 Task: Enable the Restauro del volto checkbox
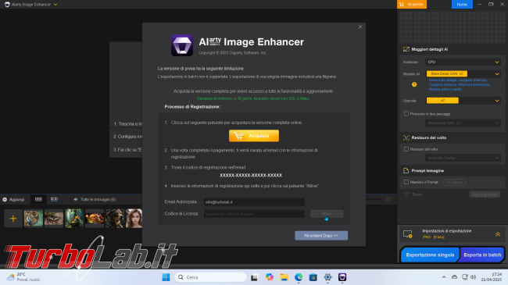pyautogui.click(x=406, y=149)
